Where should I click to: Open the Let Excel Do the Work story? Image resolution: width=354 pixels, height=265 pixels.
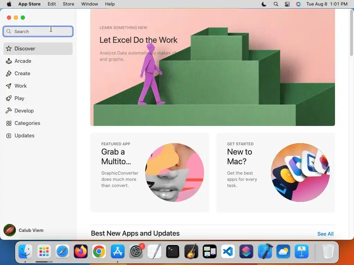point(213,67)
